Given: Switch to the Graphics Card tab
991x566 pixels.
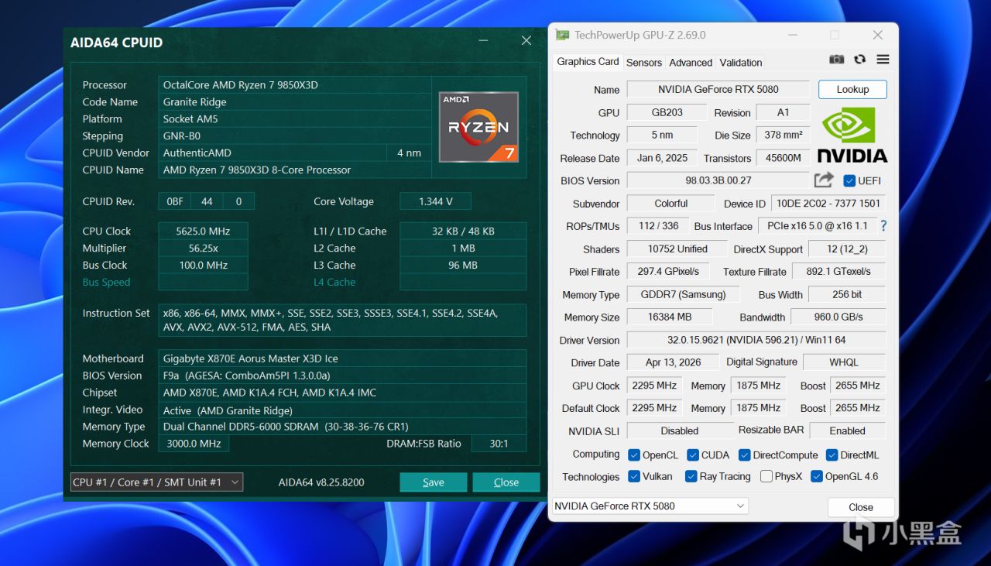Looking at the screenshot, I should (x=588, y=62).
